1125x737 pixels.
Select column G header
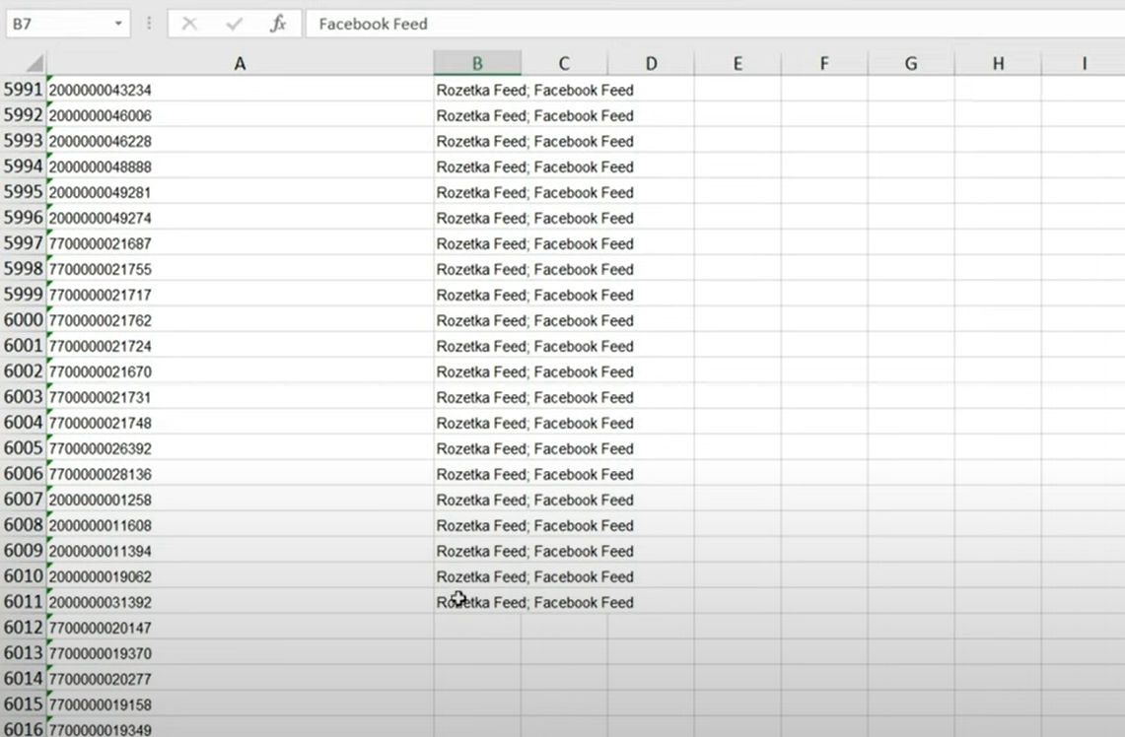[x=911, y=63]
